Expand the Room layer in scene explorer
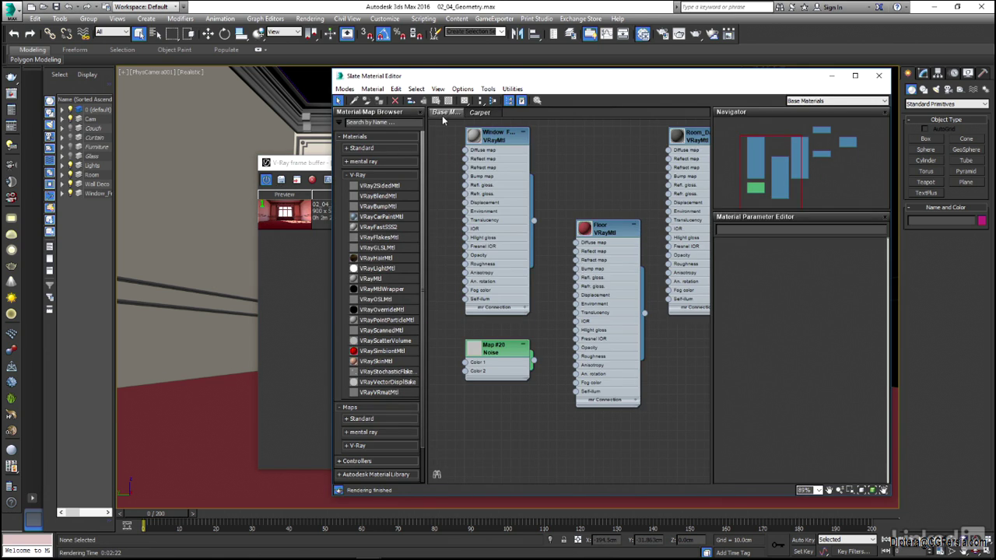This screenshot has height=560, width=996. 62,175
